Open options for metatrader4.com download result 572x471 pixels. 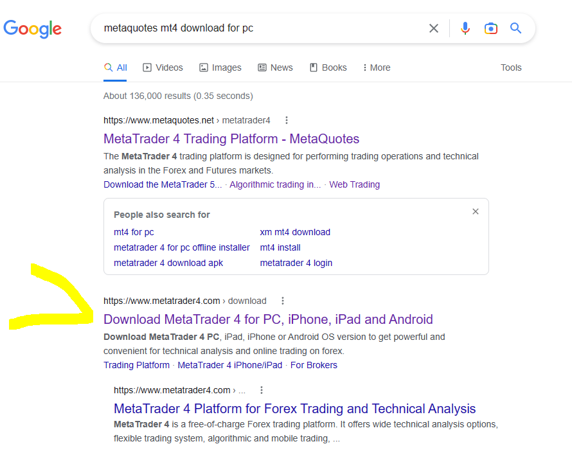pos(283,301)
